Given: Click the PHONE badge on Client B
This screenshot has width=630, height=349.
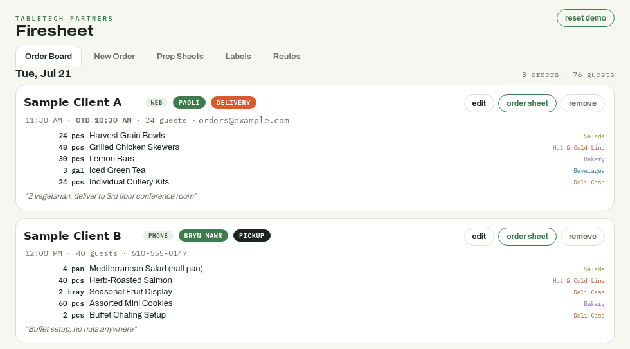Looking at the screenshot, I should (158, 236).
